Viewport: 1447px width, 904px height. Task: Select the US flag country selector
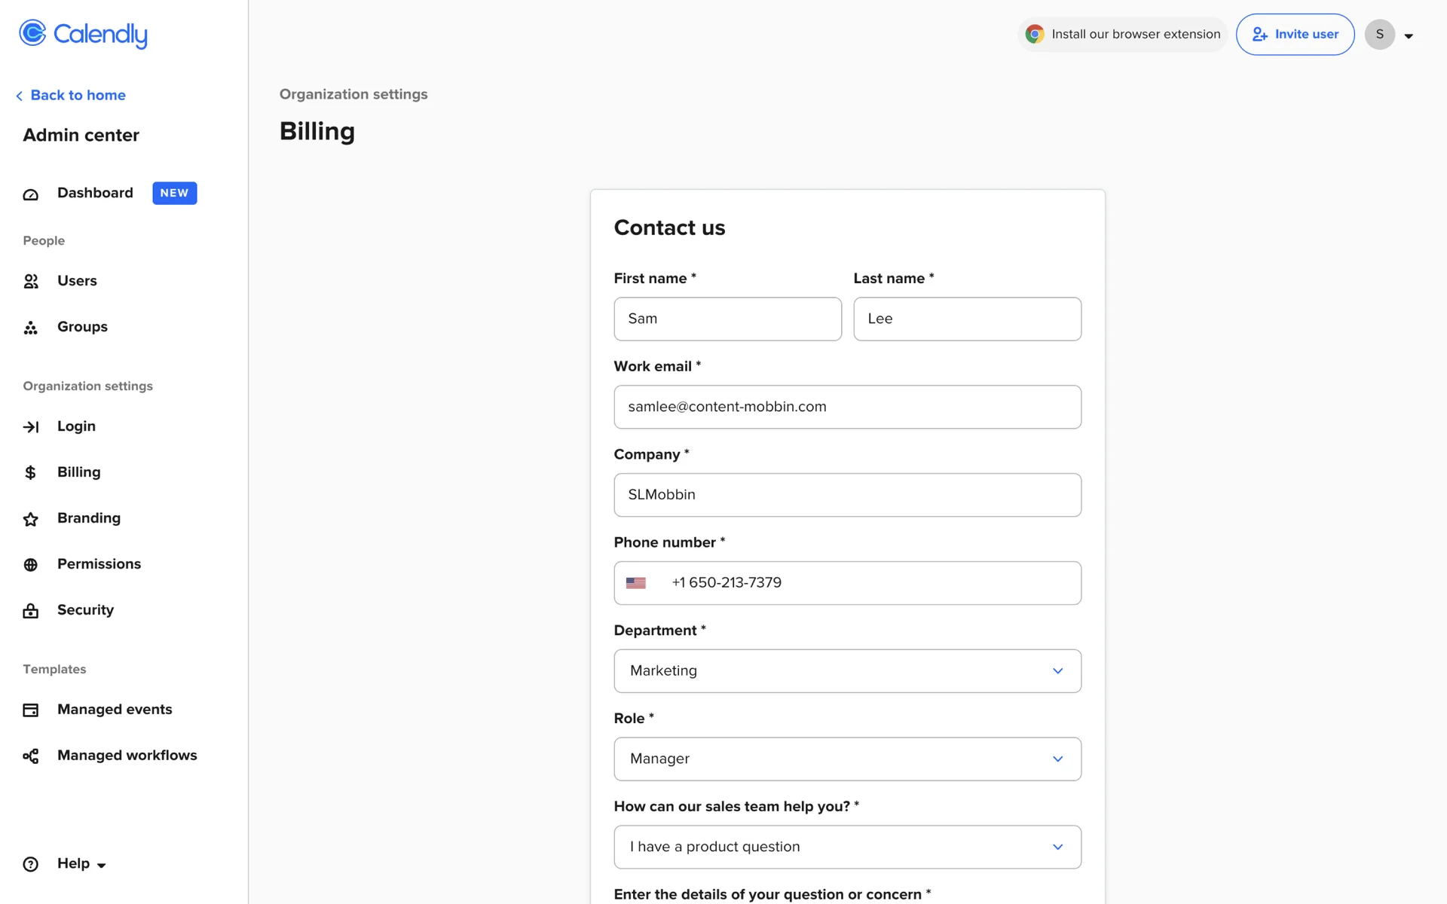click(636, 583)
